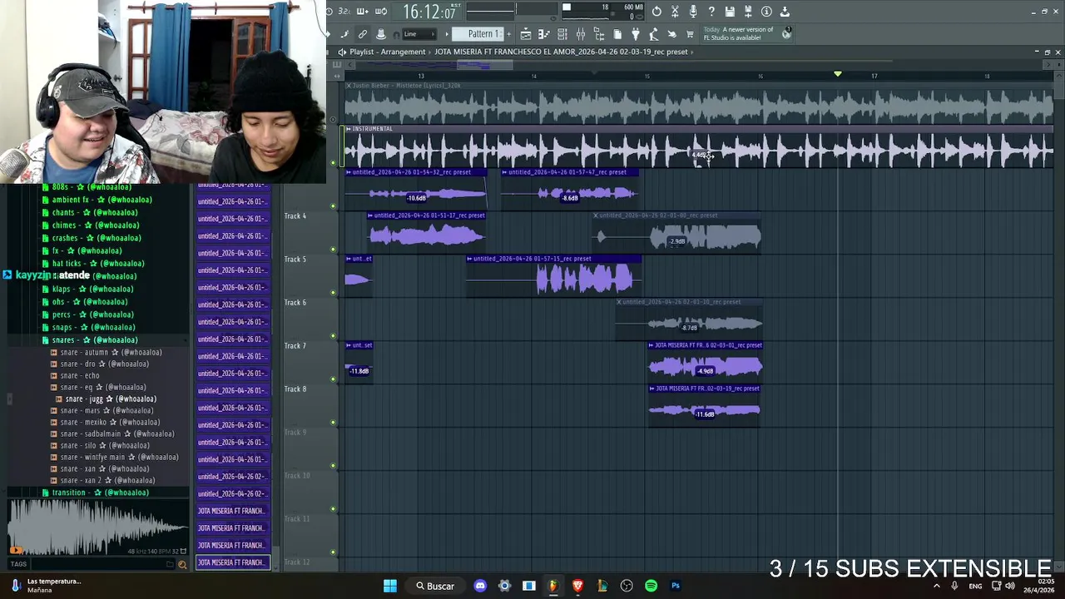
Task: Open the Channel rack icon
Action: click(562, 34)
